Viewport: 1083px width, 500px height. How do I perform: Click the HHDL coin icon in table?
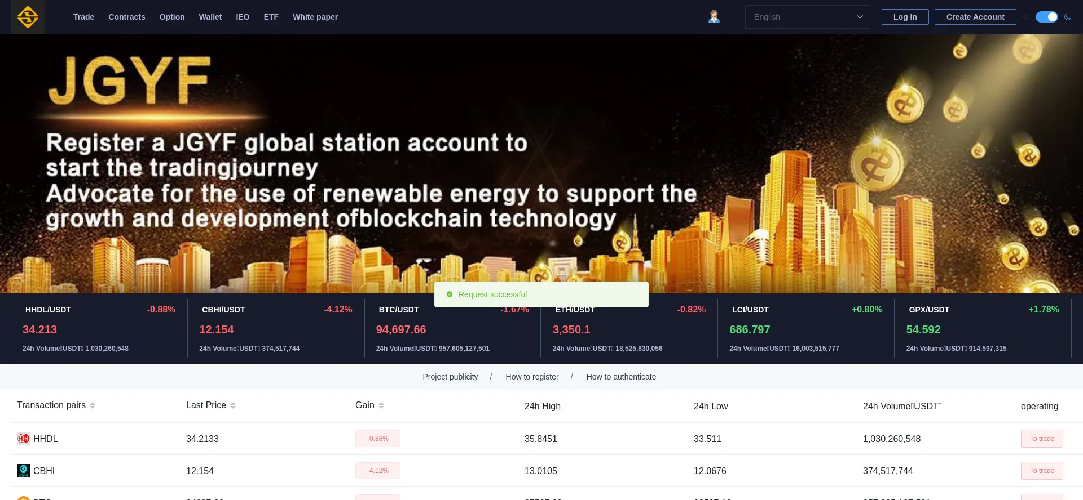(24, 439)
